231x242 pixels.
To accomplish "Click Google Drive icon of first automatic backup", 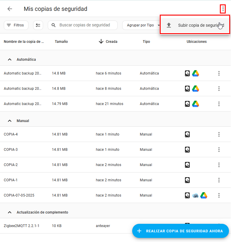I will [x=196, y=73].
